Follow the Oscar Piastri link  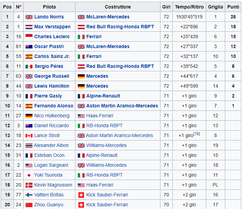49,46
